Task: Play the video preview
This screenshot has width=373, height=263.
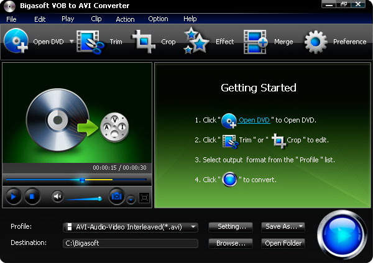Action: pyautogui.click(x=13, y=196)
